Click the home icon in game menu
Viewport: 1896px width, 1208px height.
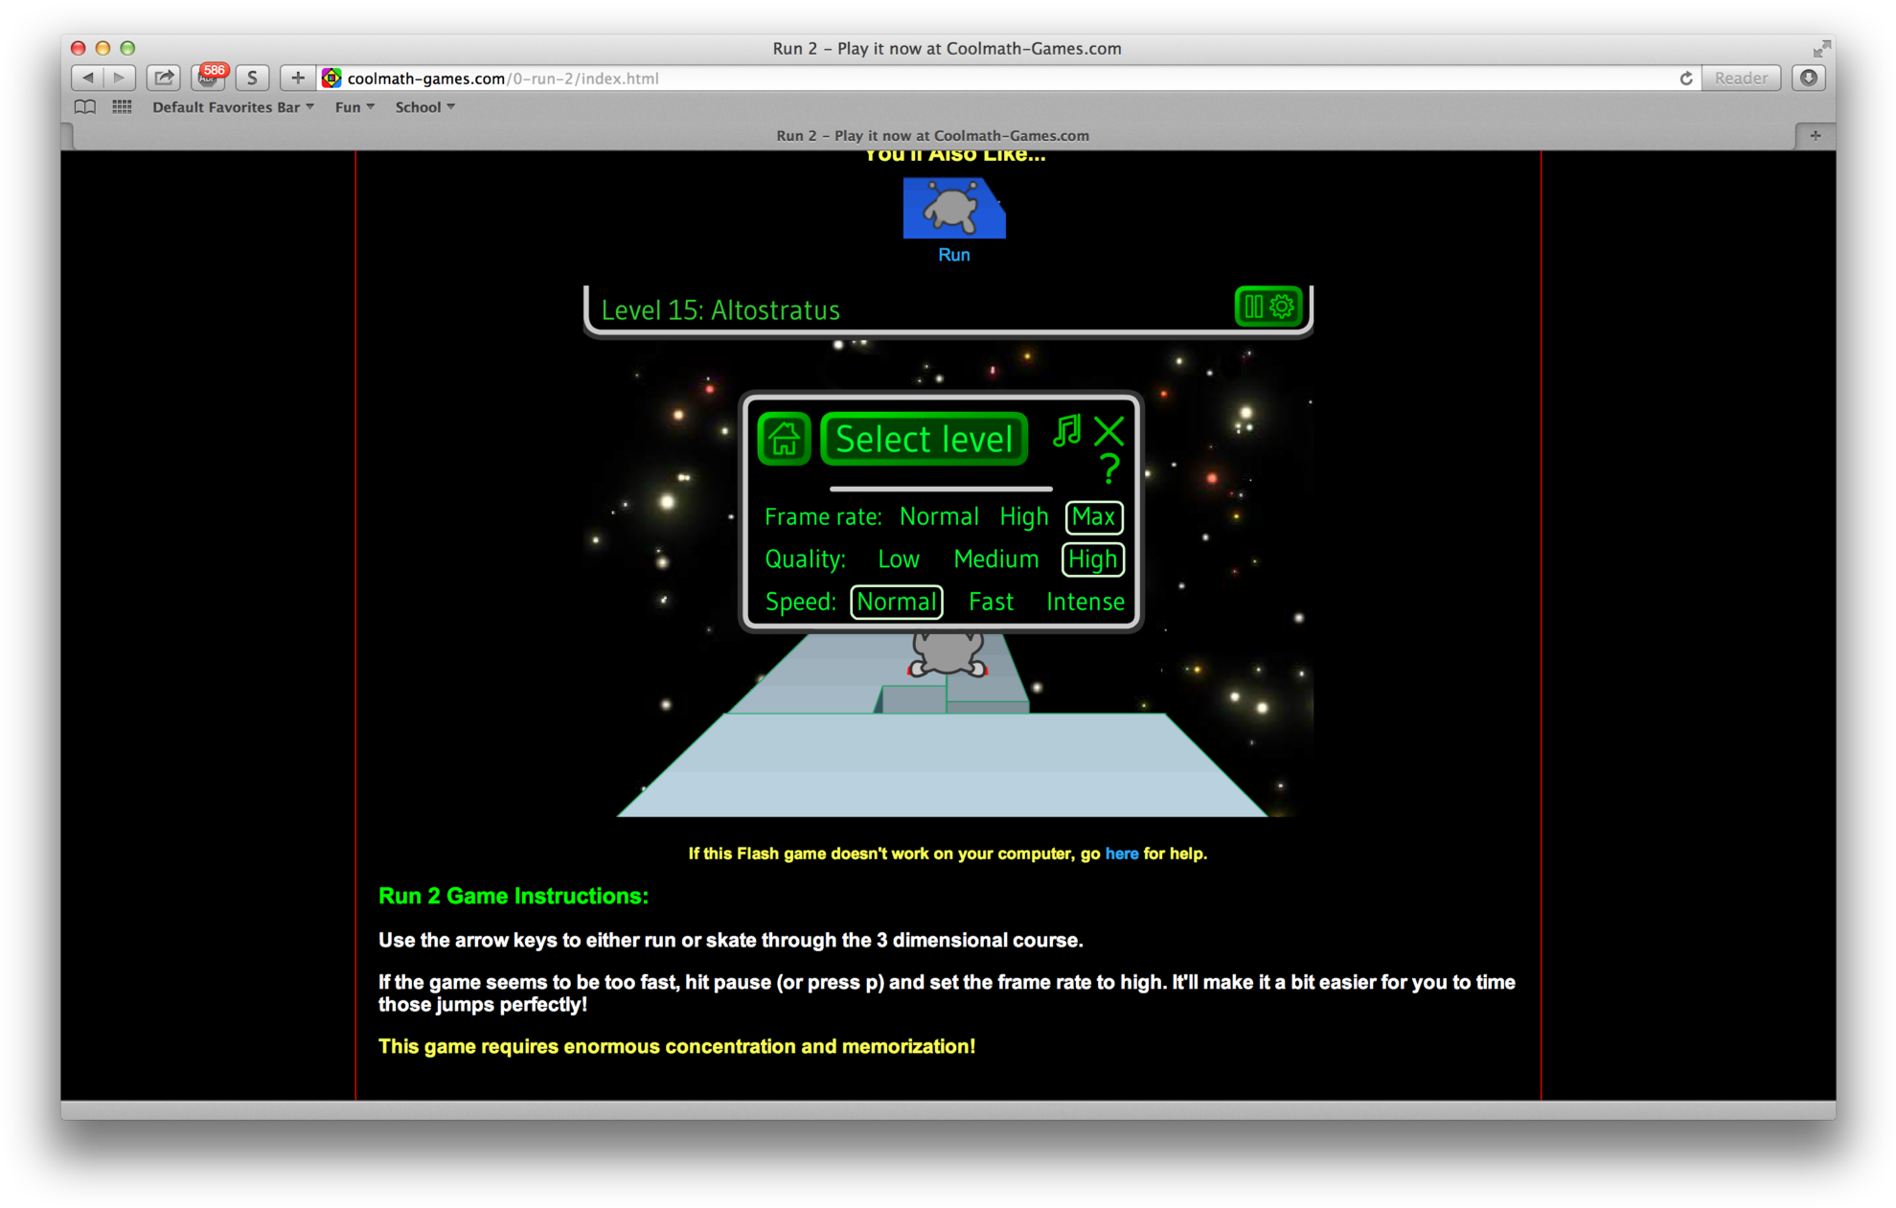[784, 439]
